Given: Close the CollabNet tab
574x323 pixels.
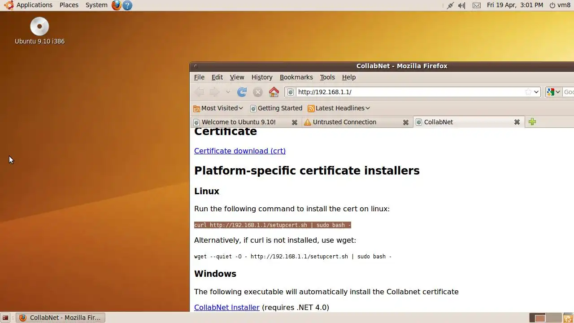Looking at the screenshot, I should coord(517,122).
